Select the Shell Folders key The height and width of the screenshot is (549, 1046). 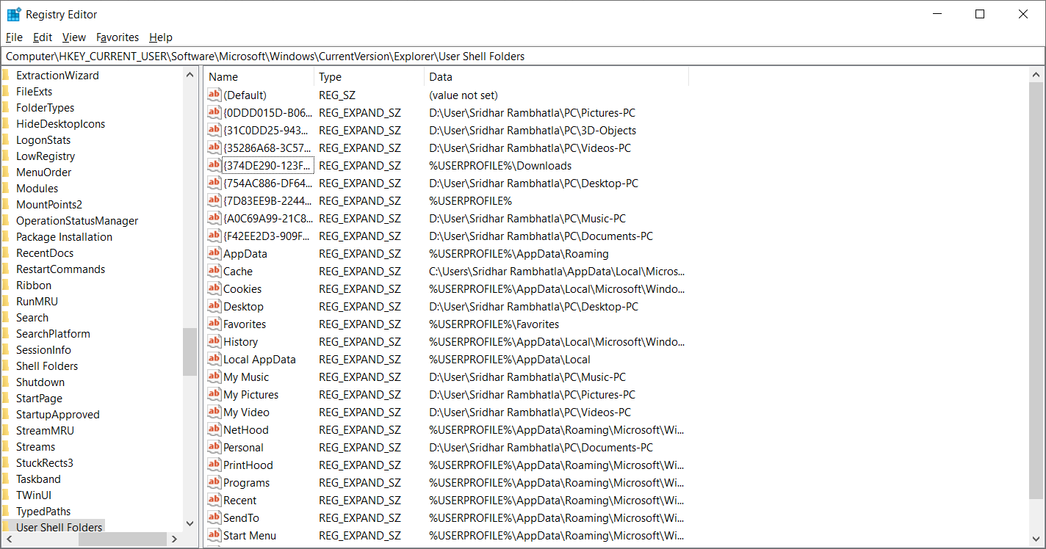(47, 366)
